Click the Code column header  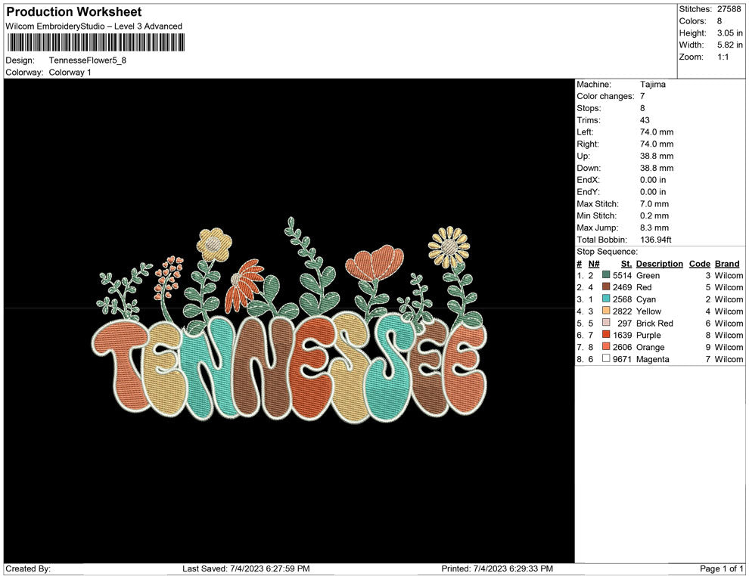[699, 264]
